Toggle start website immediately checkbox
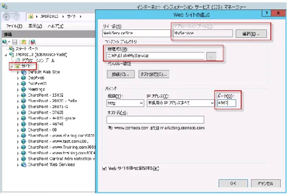The image size is (287, 194). [x=104, y=168]
